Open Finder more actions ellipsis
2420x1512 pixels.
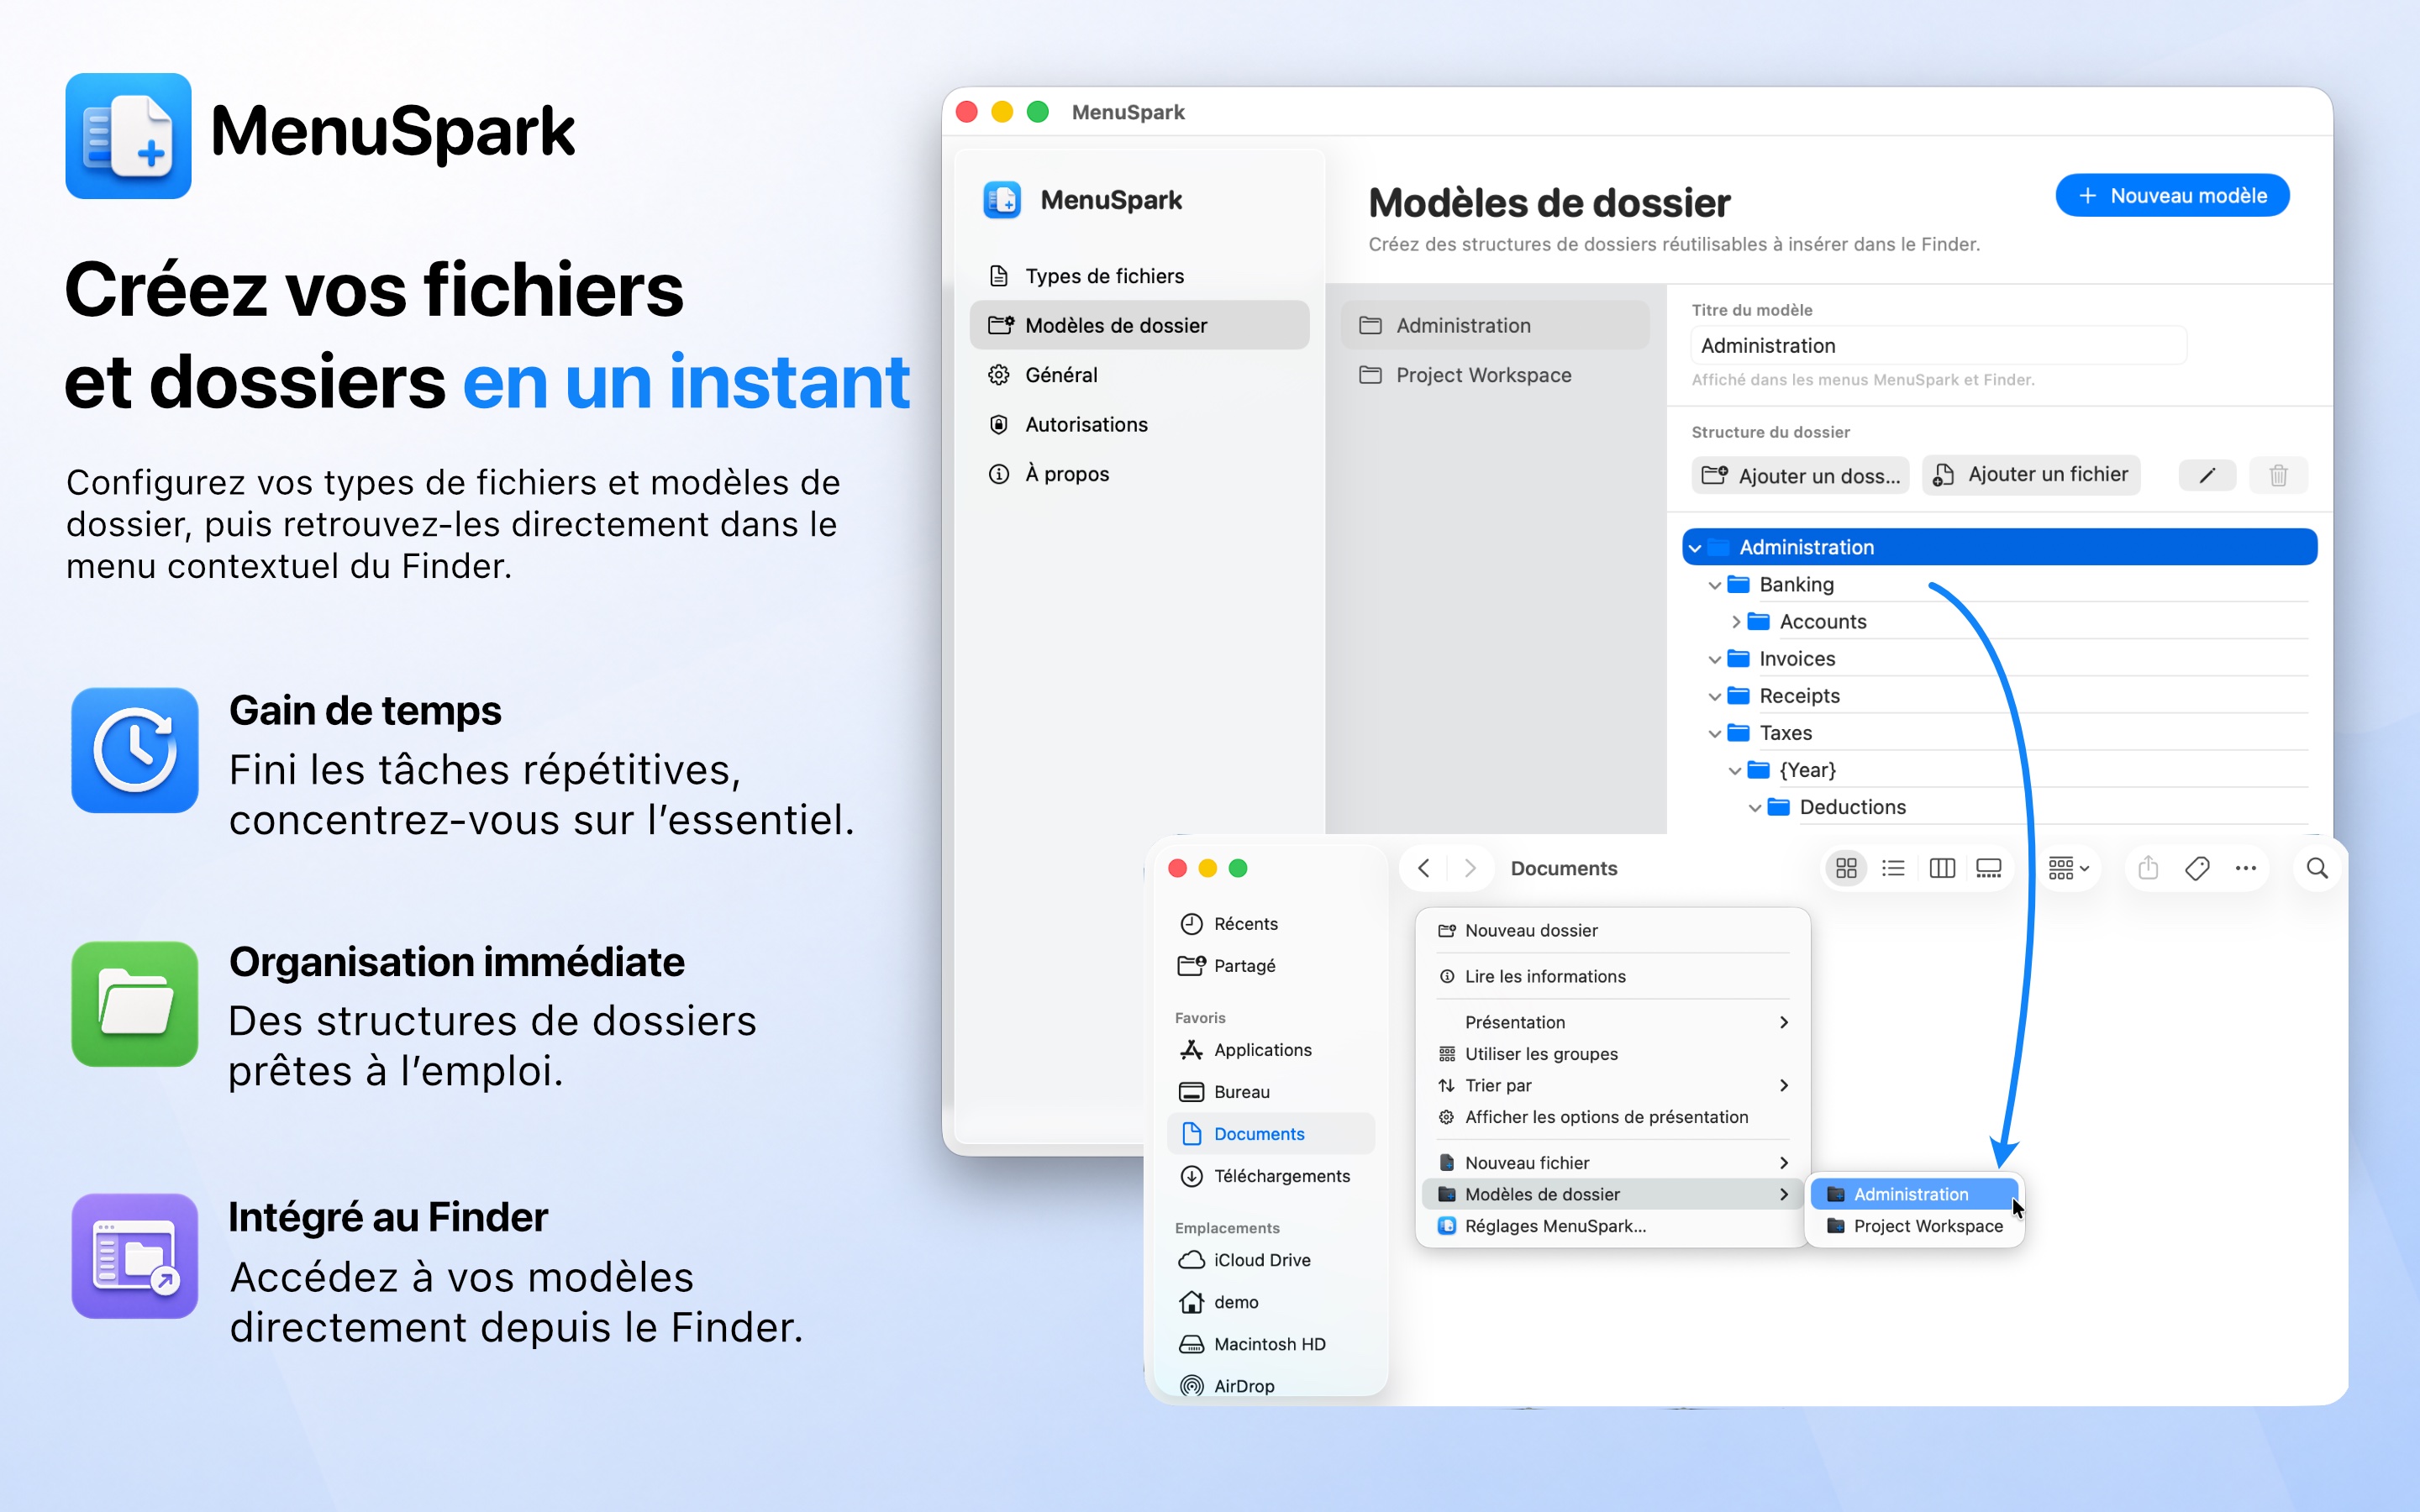(2246, 868)
